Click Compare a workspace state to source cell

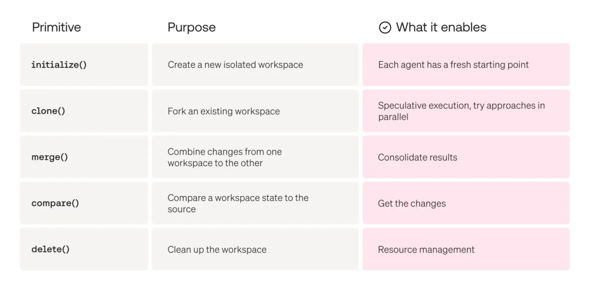pos(256,203)
